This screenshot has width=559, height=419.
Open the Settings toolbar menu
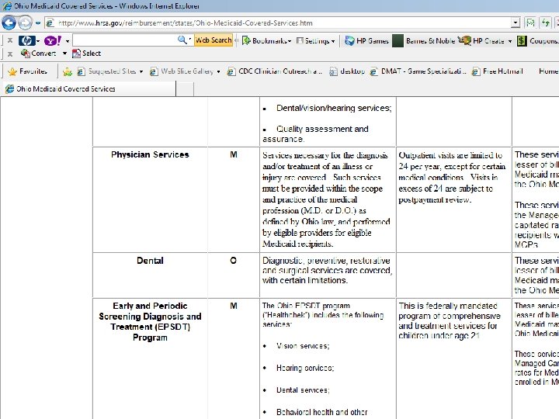[315, 40]
